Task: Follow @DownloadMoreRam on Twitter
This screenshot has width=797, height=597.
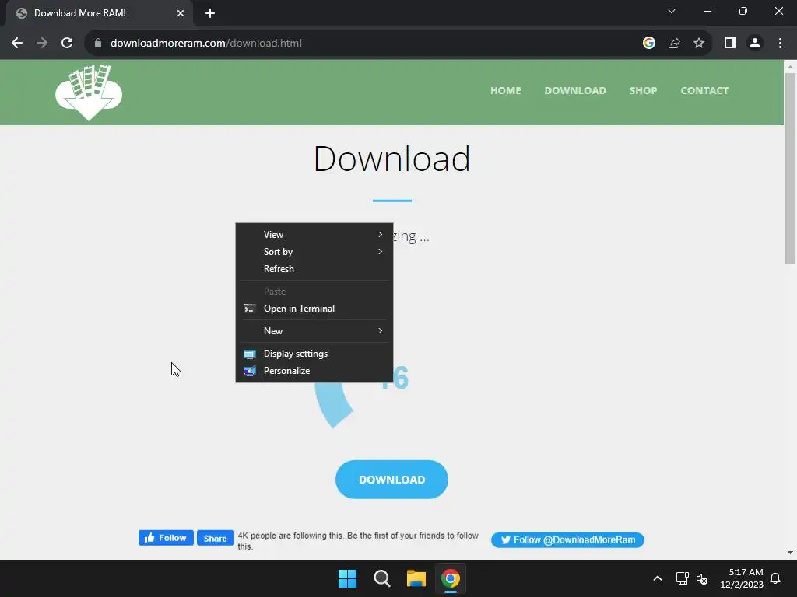Action: (567, 540)
